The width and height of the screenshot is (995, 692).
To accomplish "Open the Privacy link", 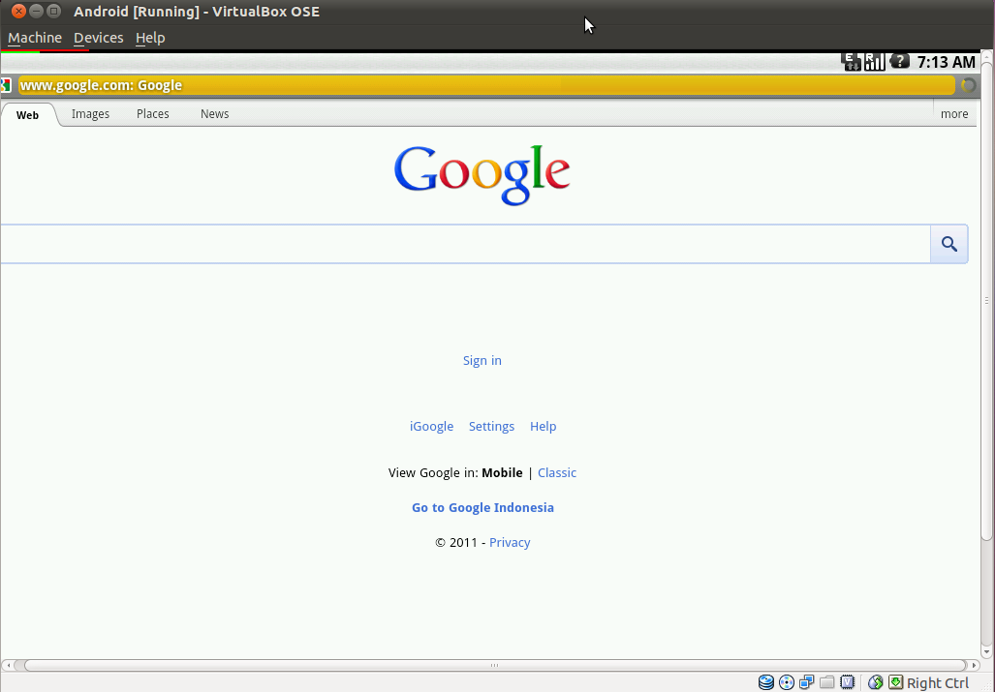I will click(x=510, y=542).
